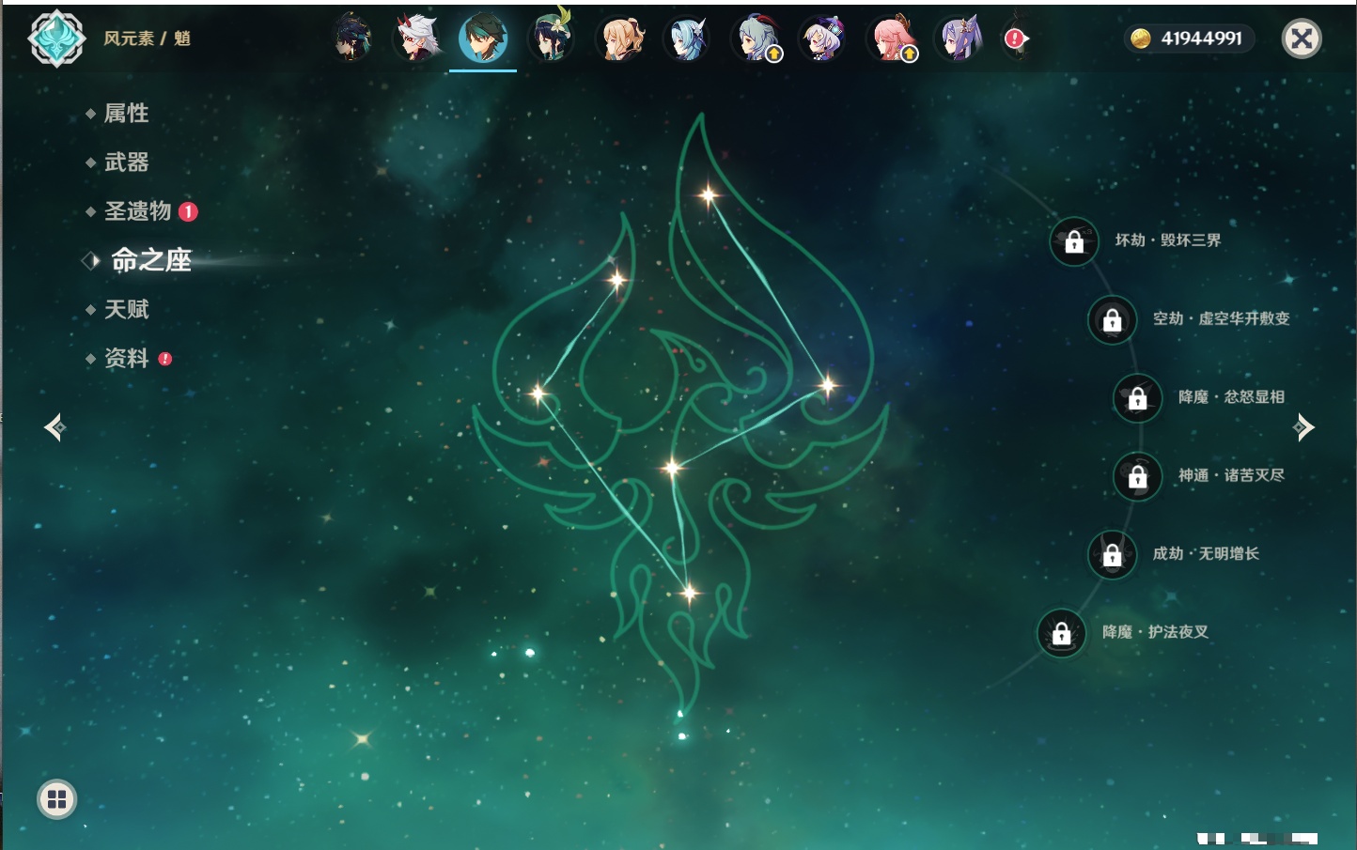Select Qiqi's purple-hat avatar
1357x850 pixels.
(x=822, y=39)
